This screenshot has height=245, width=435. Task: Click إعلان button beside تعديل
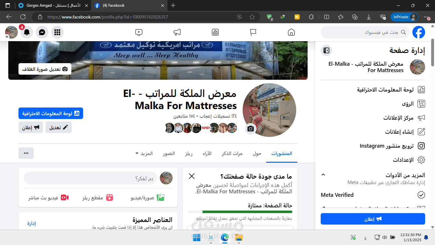[x=31, y=127]
